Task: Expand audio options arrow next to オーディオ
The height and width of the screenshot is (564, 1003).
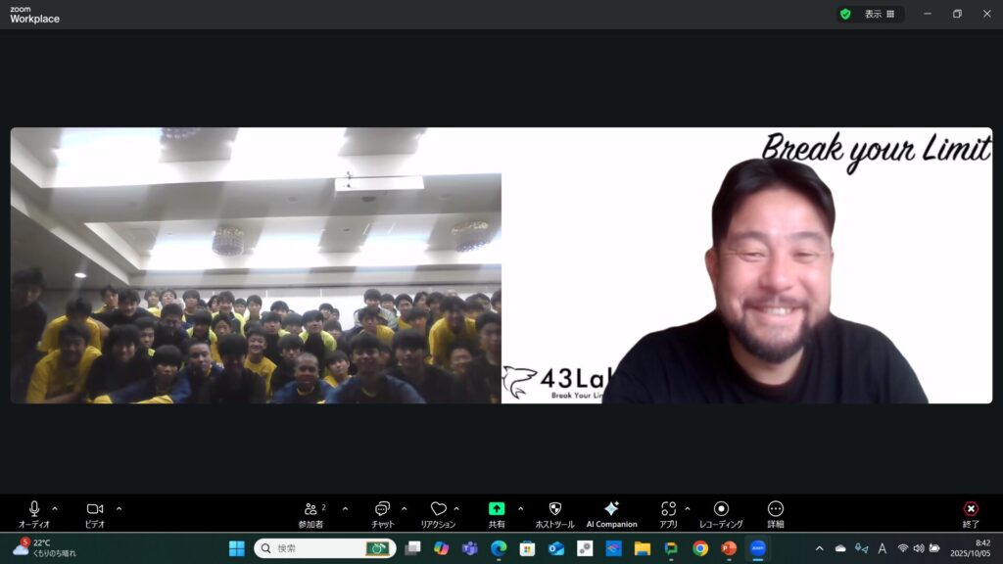Action: tap(55, 508)
